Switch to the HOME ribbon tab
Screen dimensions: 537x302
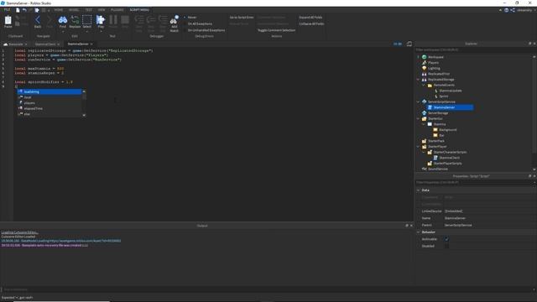tap(59, 10)
